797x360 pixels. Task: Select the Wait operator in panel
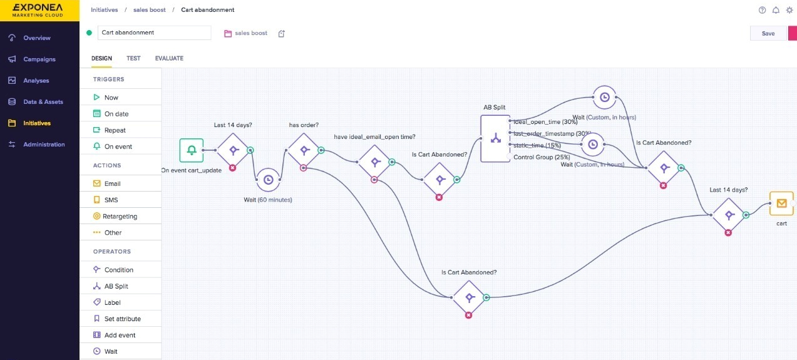pyautogui.click(x=120, y=351)
